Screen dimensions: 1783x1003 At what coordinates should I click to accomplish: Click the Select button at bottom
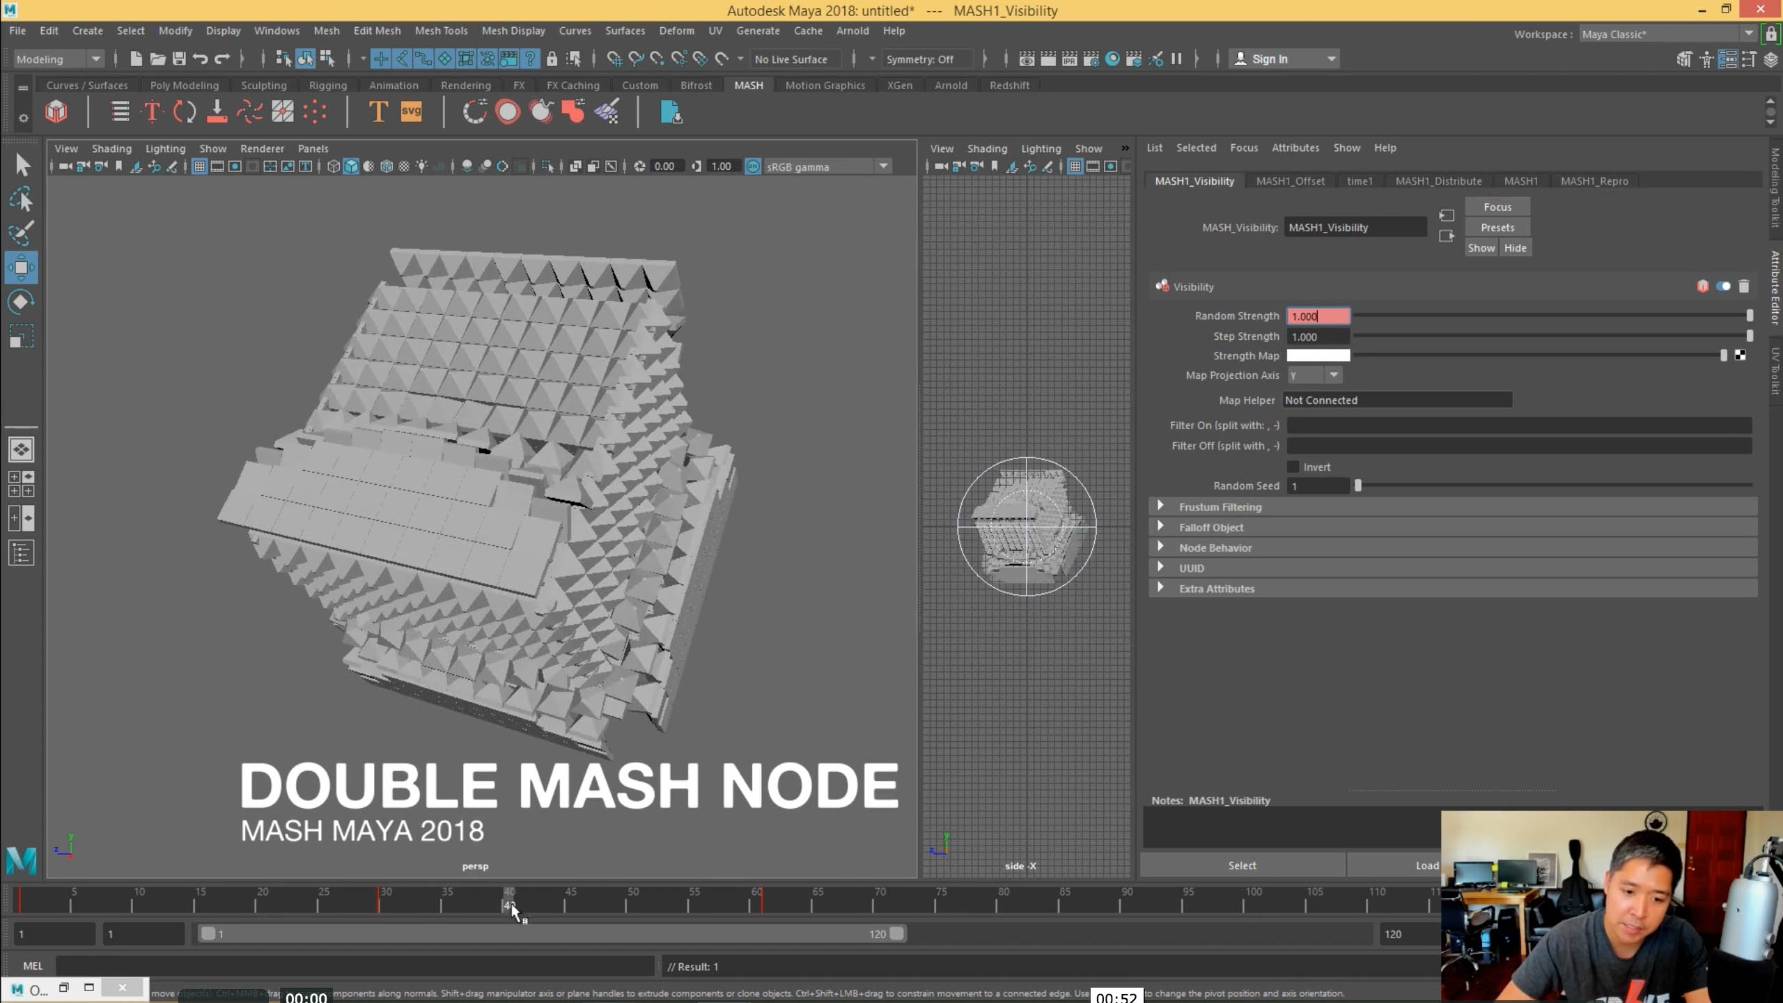point(1242,865)
